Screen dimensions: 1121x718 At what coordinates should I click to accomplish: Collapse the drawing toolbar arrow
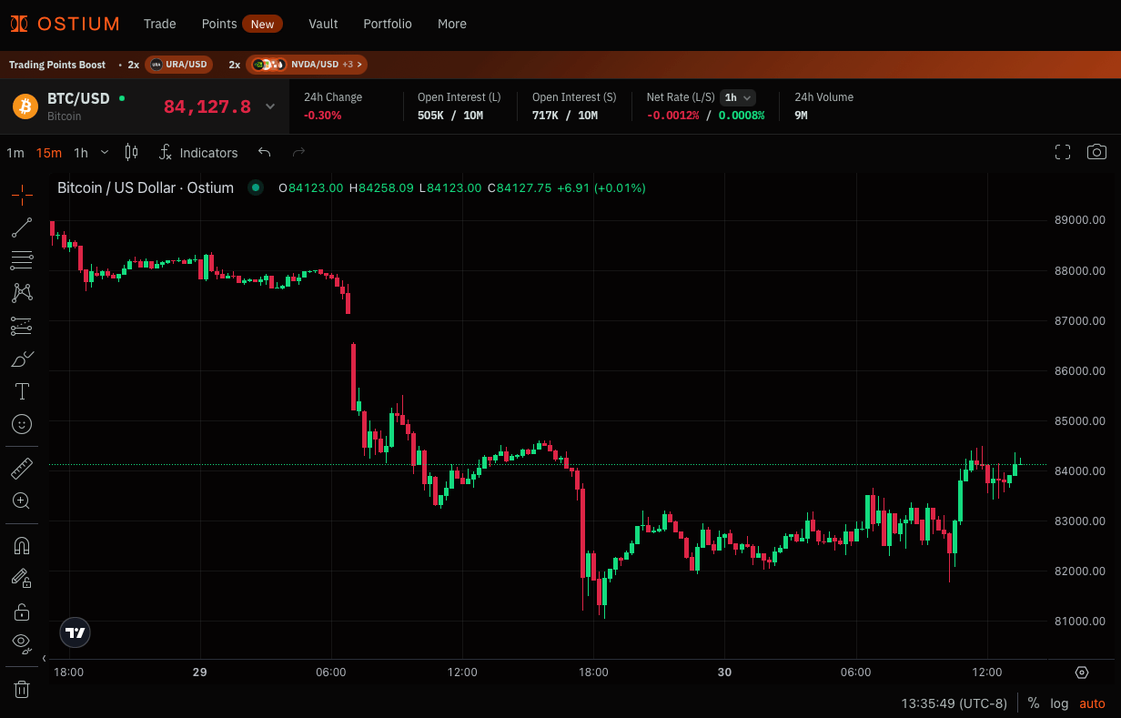pos(44,657)
